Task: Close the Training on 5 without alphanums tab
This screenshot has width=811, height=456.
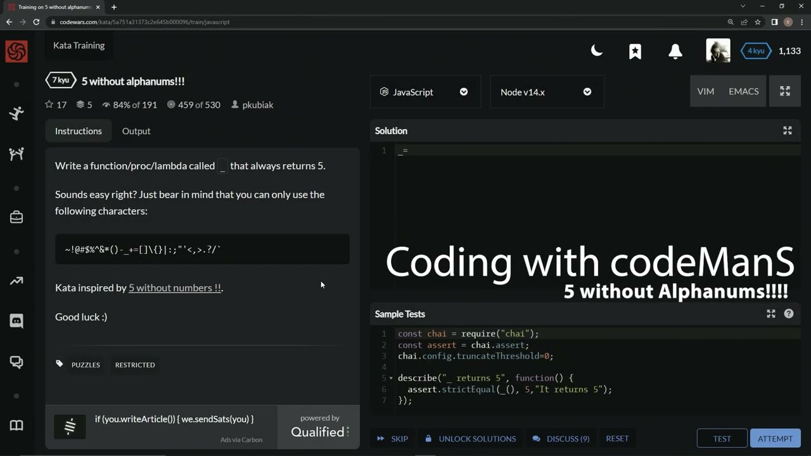Action: coord(99,7)
